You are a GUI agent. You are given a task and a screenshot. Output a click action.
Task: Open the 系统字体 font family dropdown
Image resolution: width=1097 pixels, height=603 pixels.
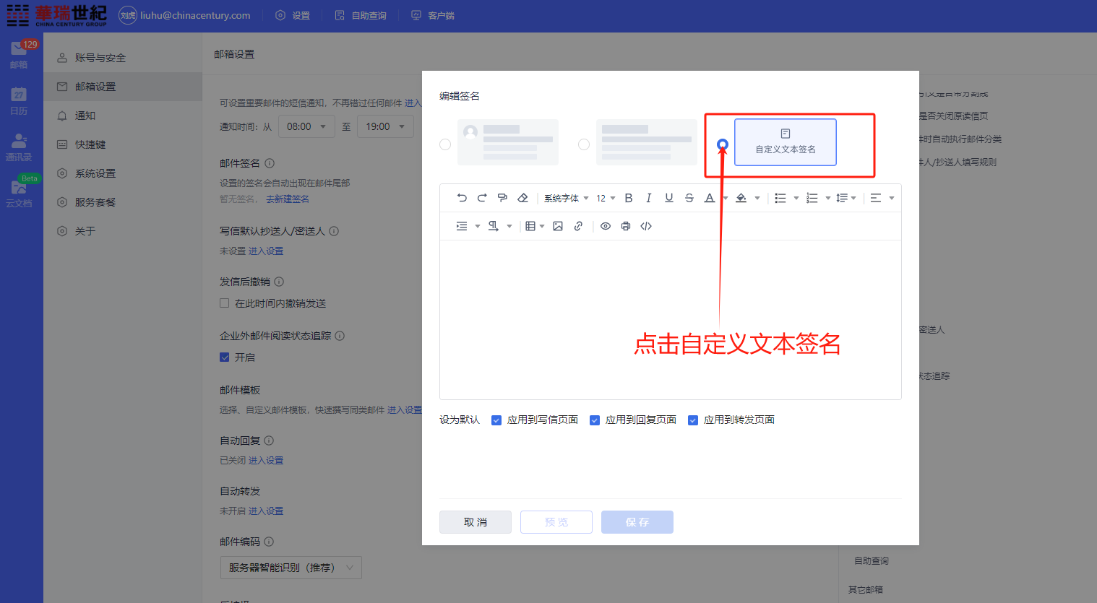566,198
